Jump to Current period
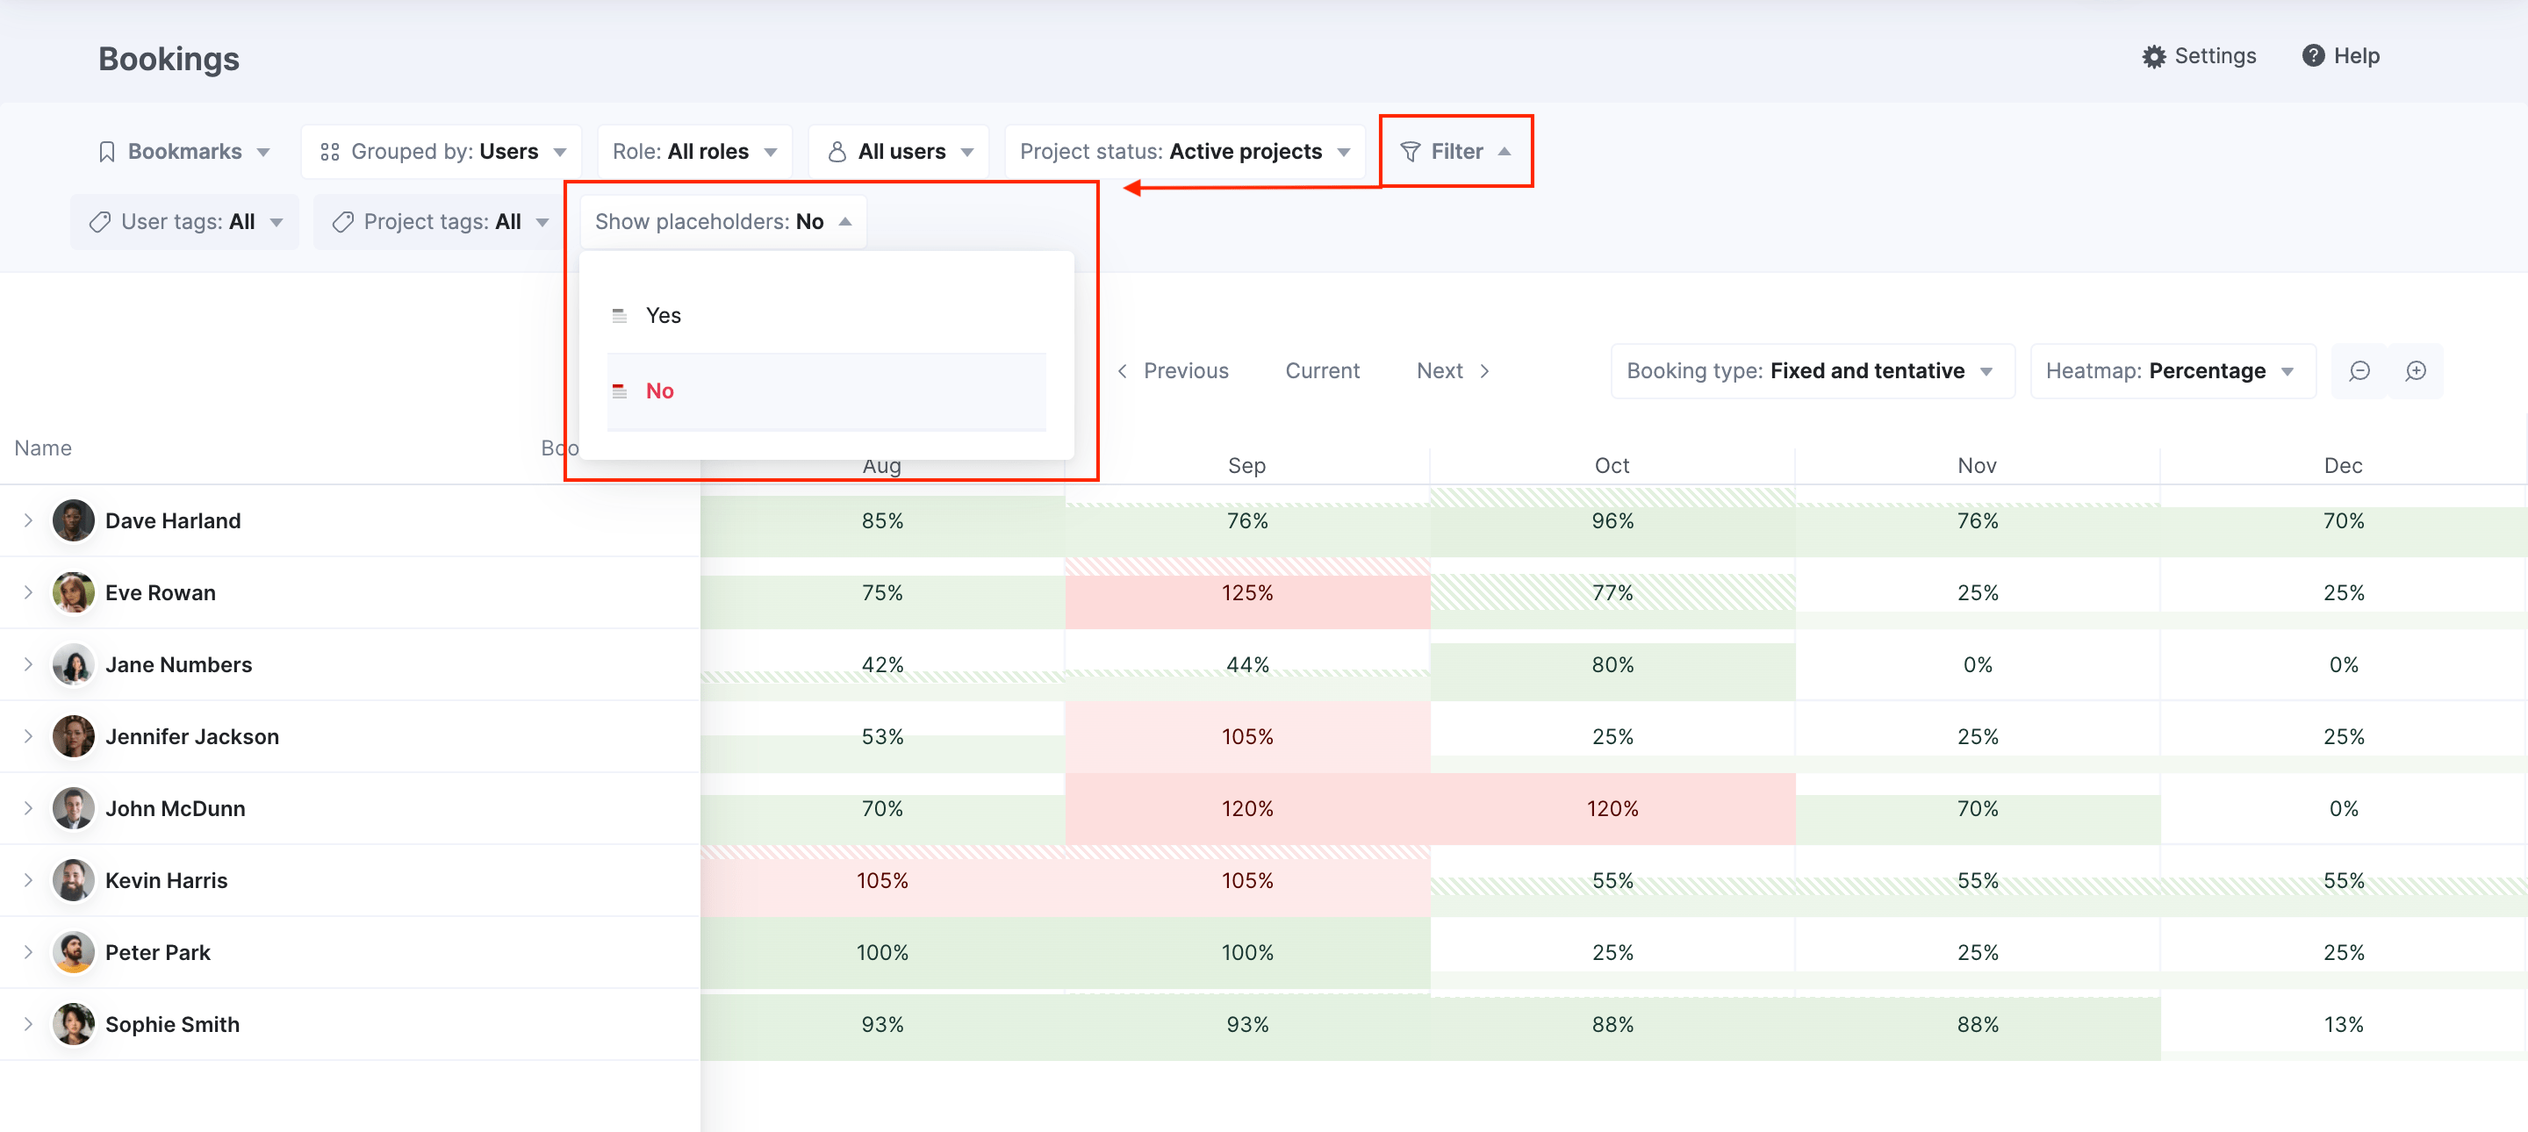Screen dimensions: 2528x1132 (1322, 371)
